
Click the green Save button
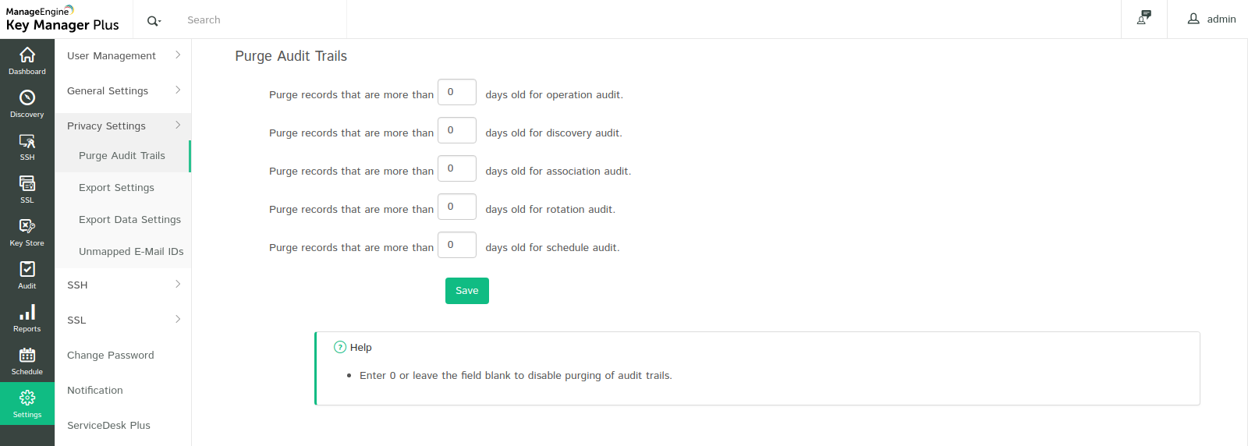click(x=466, y=291)
